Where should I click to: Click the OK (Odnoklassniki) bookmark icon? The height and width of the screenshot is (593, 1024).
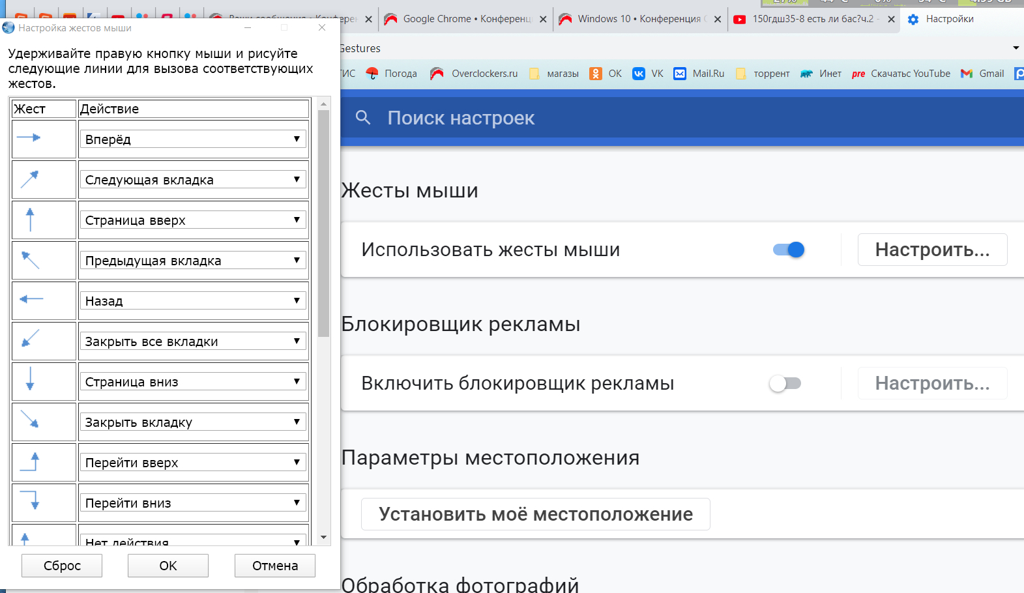tap(596, 74)
